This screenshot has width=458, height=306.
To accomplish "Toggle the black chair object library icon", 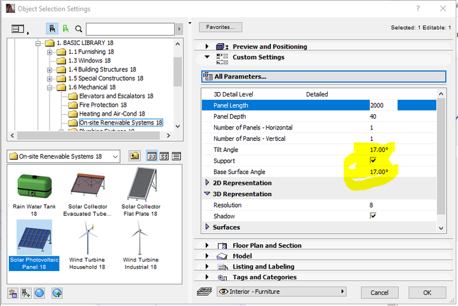I will 52,29.
